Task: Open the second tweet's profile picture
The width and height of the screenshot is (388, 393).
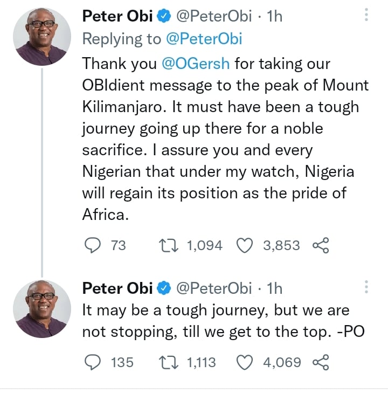Action: click(41, 308)
